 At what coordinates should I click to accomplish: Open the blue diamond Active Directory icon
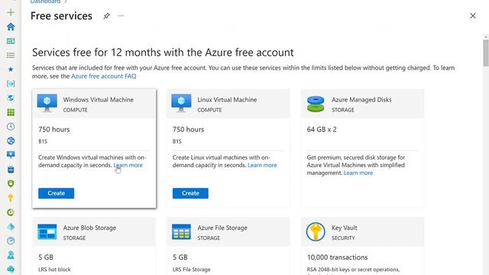click(x=11, y=227)
